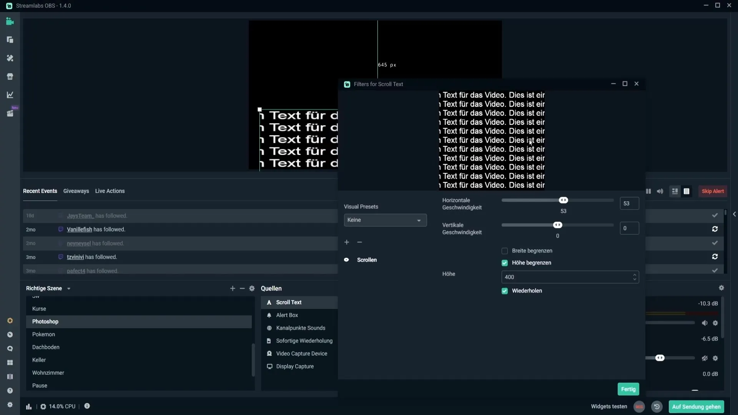Repeat the tzvinivi follow alert
The image size is (738, 415).
(715, 257)
